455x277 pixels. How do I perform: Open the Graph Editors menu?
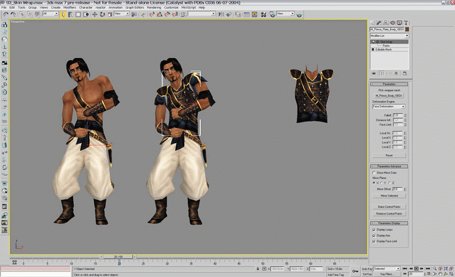point(135,7)
